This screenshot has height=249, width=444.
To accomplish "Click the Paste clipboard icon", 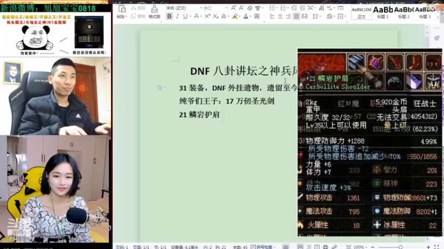I will [x=122, y=9].
